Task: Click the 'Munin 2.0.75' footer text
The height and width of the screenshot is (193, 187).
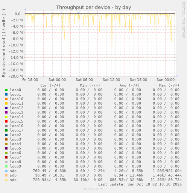Action: coord(93,189)
